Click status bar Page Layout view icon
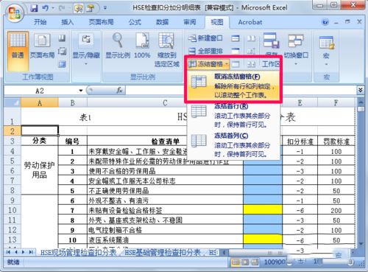This screenshot has width=368, height=272. tap(245, 262)
